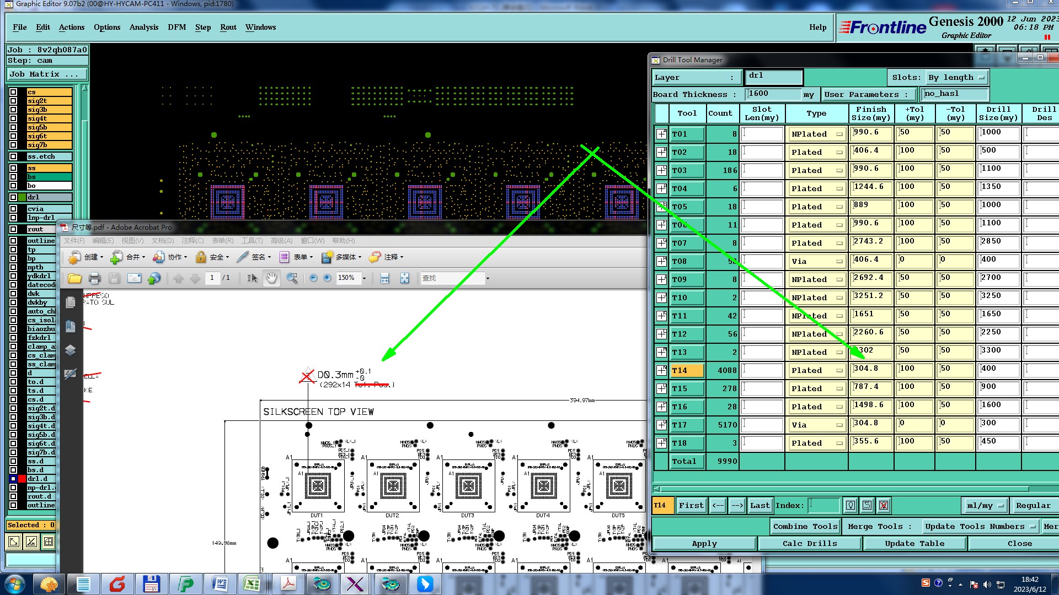Open the Layers panel icon in Acrobat sidebar
The height and width of the screenshot is (595, 1059).
click(x=71, y=350)
